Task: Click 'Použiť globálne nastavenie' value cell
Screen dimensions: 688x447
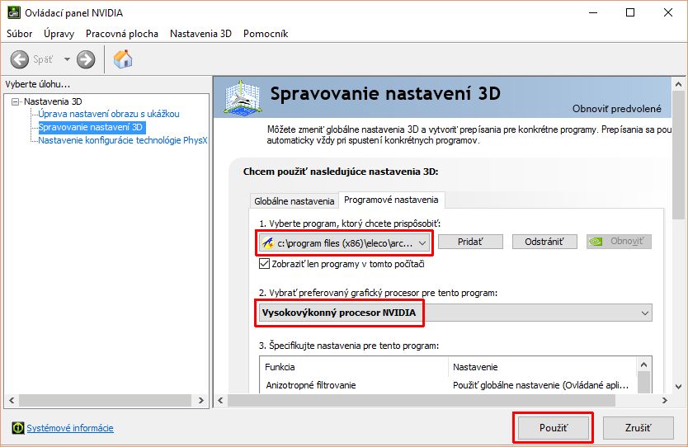Action: click(x=540, y=385)
